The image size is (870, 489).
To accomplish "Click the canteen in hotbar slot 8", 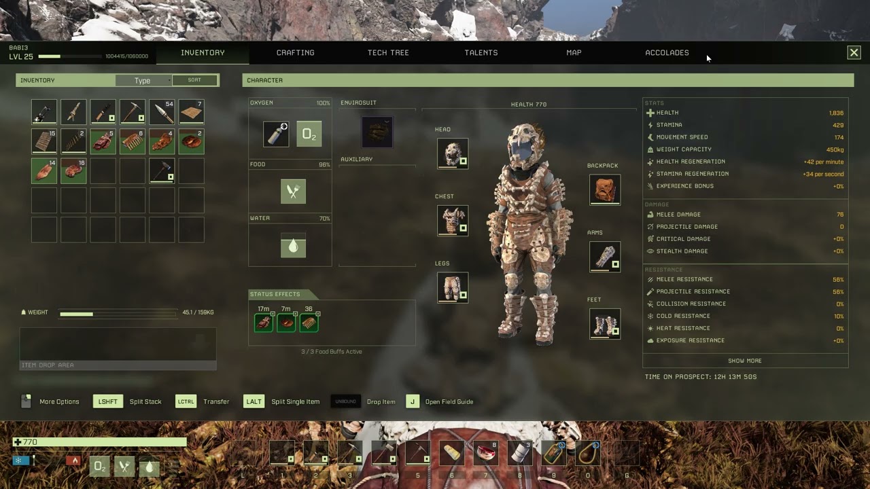I will [x=520, y=453].
